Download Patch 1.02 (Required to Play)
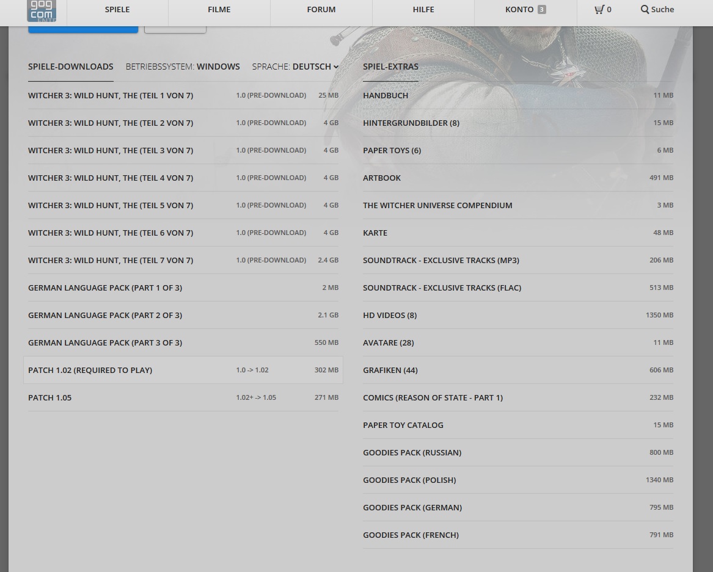The image size is (713, 572). pyautogui.click(x=183, y=371)
